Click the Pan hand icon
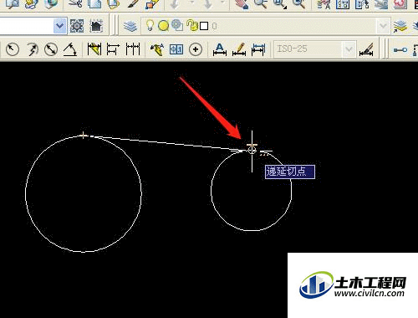This screenshot has width=418, height=318. coord(242,4)
